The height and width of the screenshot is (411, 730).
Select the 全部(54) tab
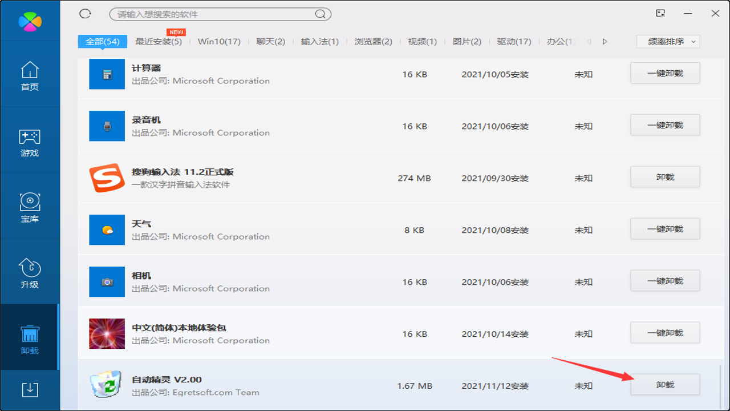103,42
